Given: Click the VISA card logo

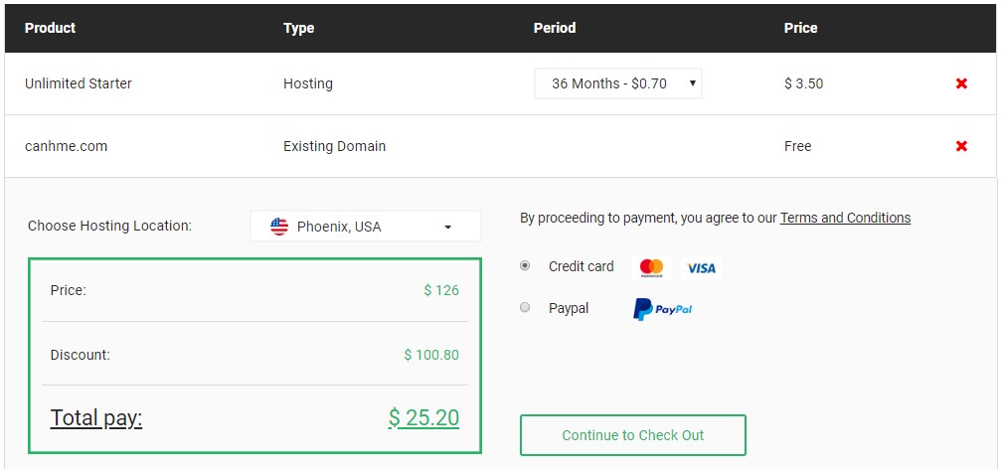Looking at the screenshot, I should click(701, 268).
